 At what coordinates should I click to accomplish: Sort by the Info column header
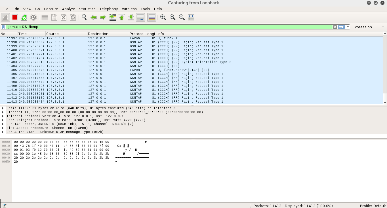[270, 34]
